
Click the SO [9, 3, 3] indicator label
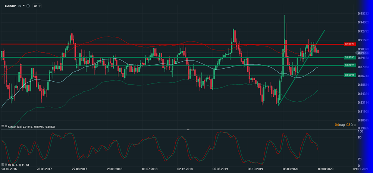pyautogui.click(x=15, y=164)
